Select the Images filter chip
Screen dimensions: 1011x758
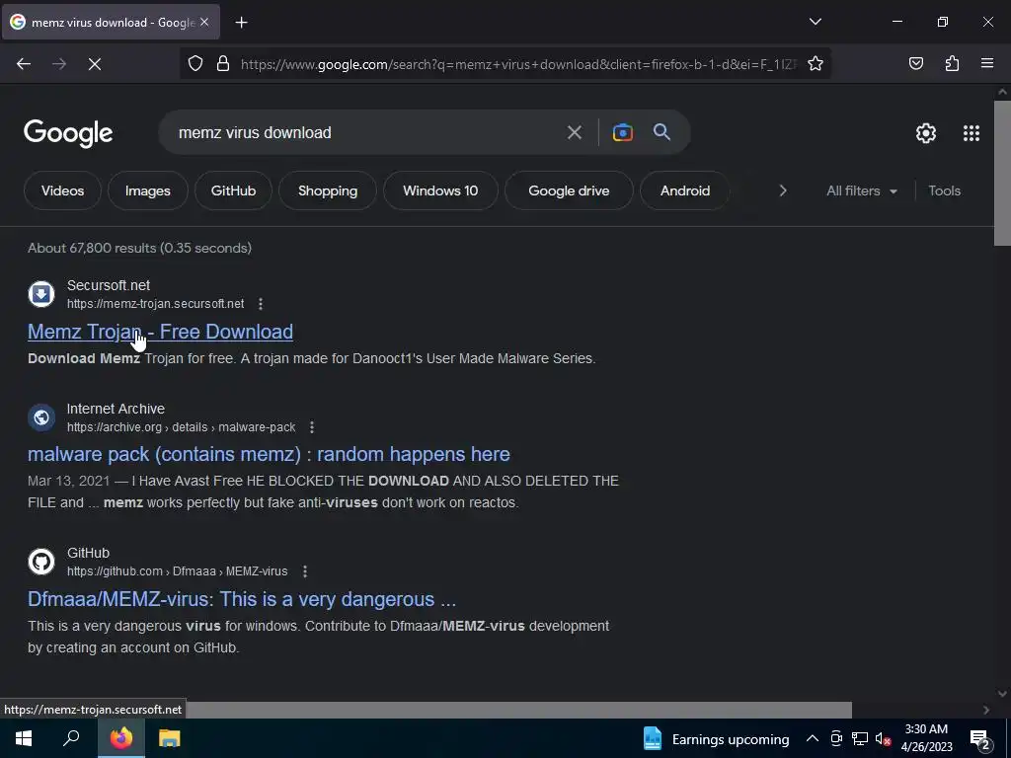pos(148,190)
